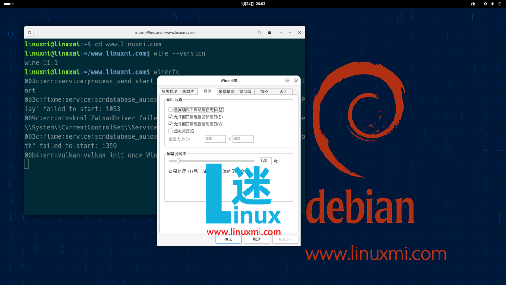Enable the 虚拟桌面 checkbox
The height and width of the screenshot is (285, 506).
pyautogui.click(x=171, y=131)
